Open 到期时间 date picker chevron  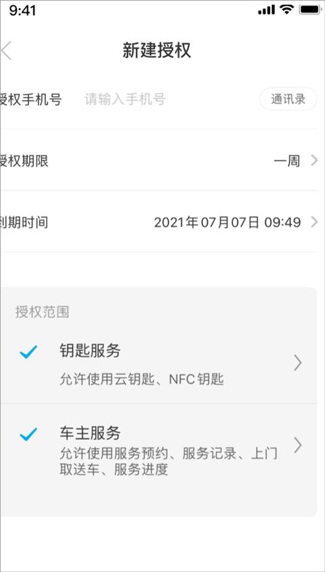314,222
